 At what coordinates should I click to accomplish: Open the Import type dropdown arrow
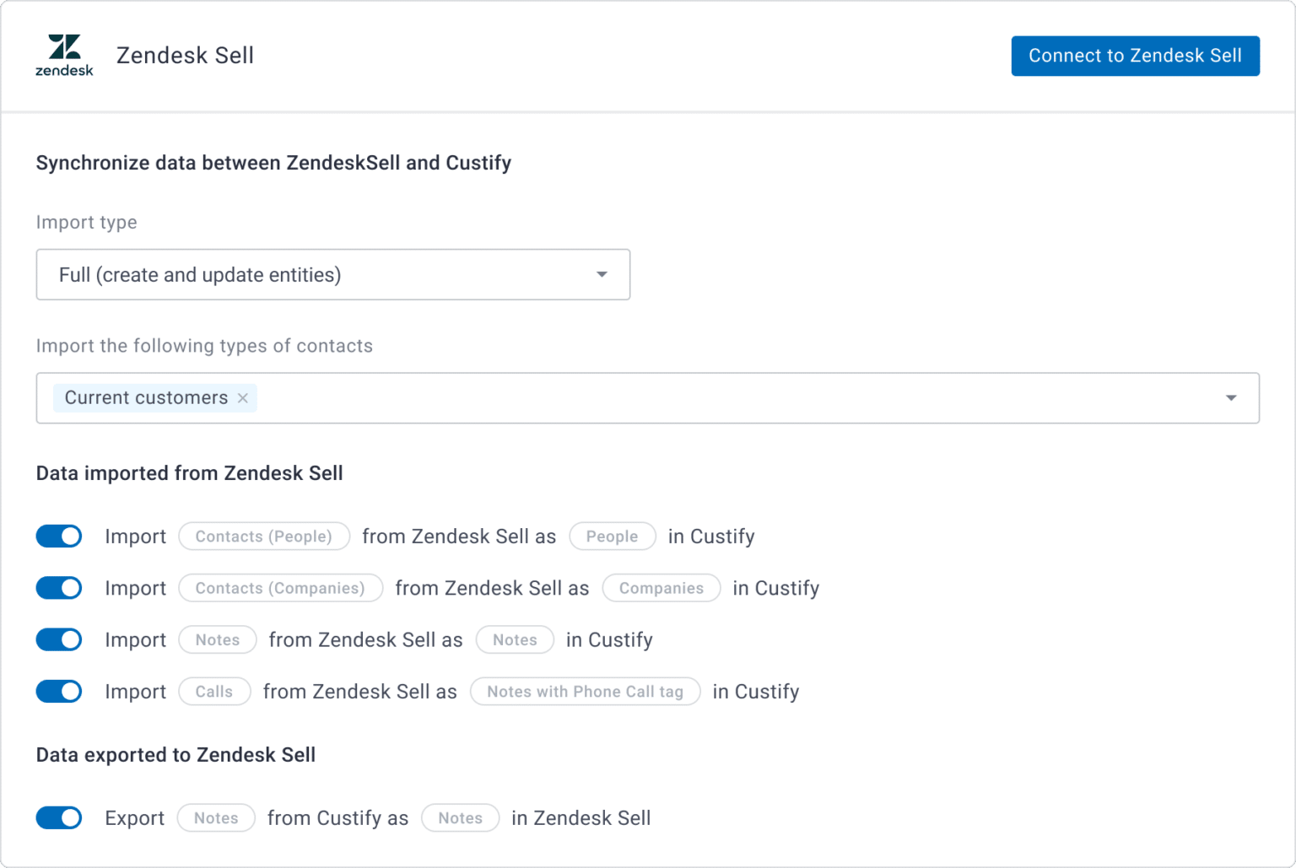[602, 274]
